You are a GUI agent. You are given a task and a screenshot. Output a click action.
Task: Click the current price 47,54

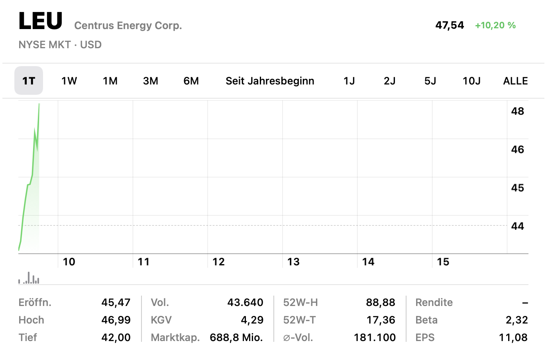click(x=450, y=25)
